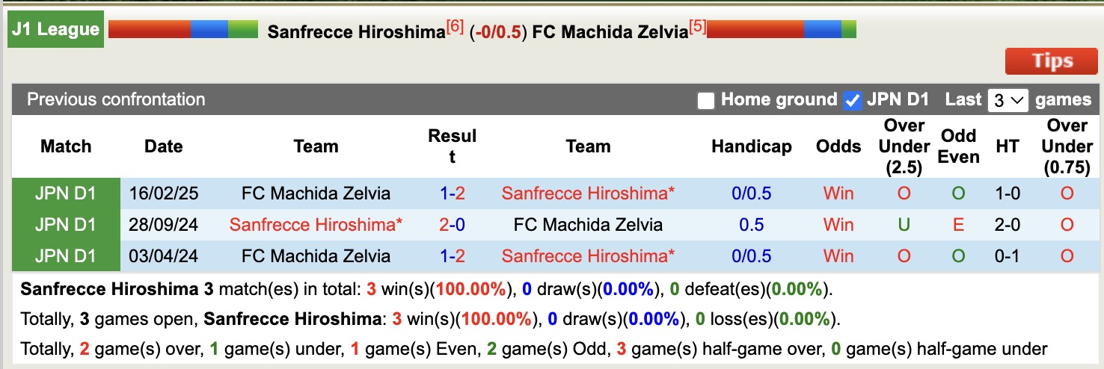The height and width of the screenshot is (369, 1104).
Task: Open the 28/09/24 match 2-0 result
Action: point(453,225)
